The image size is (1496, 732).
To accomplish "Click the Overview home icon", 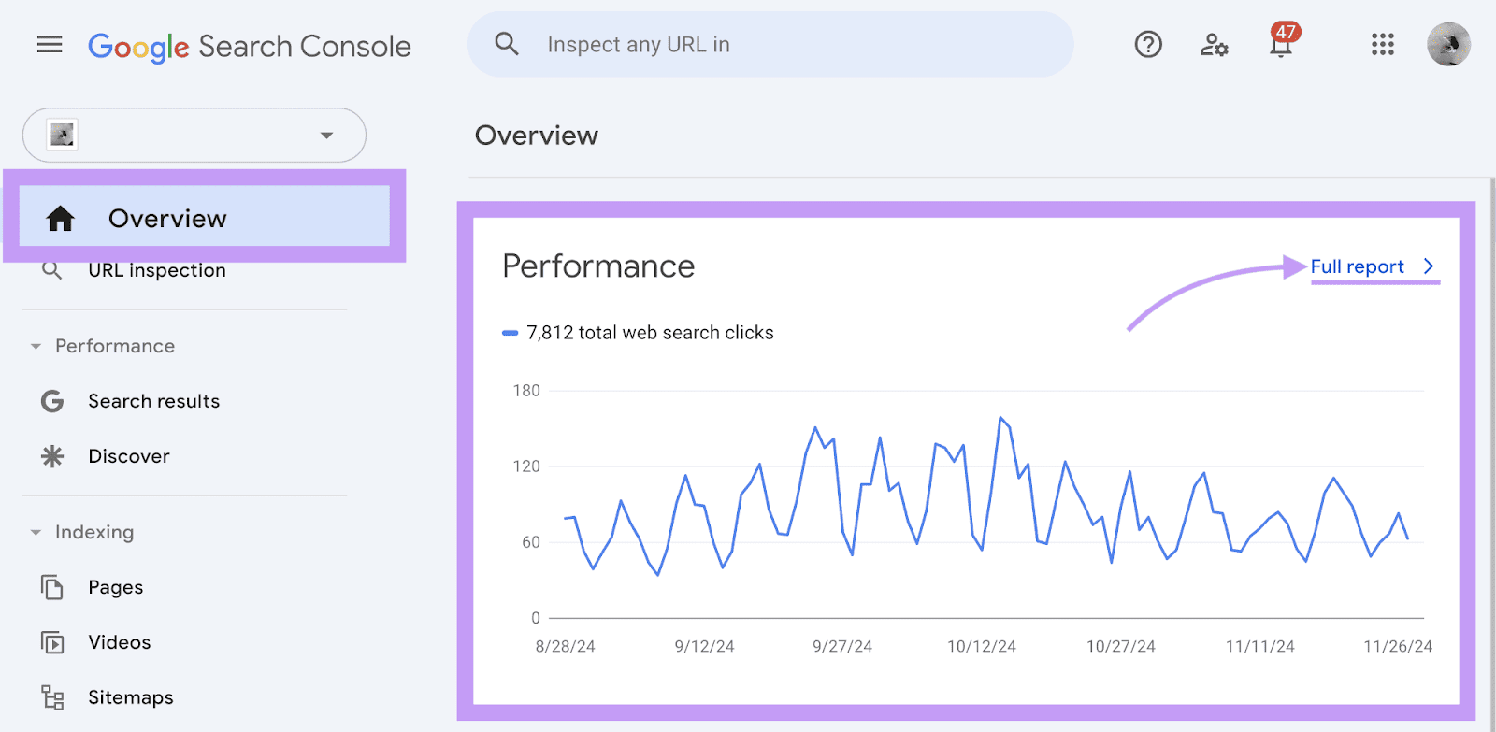I will click(x=61, y=218).
